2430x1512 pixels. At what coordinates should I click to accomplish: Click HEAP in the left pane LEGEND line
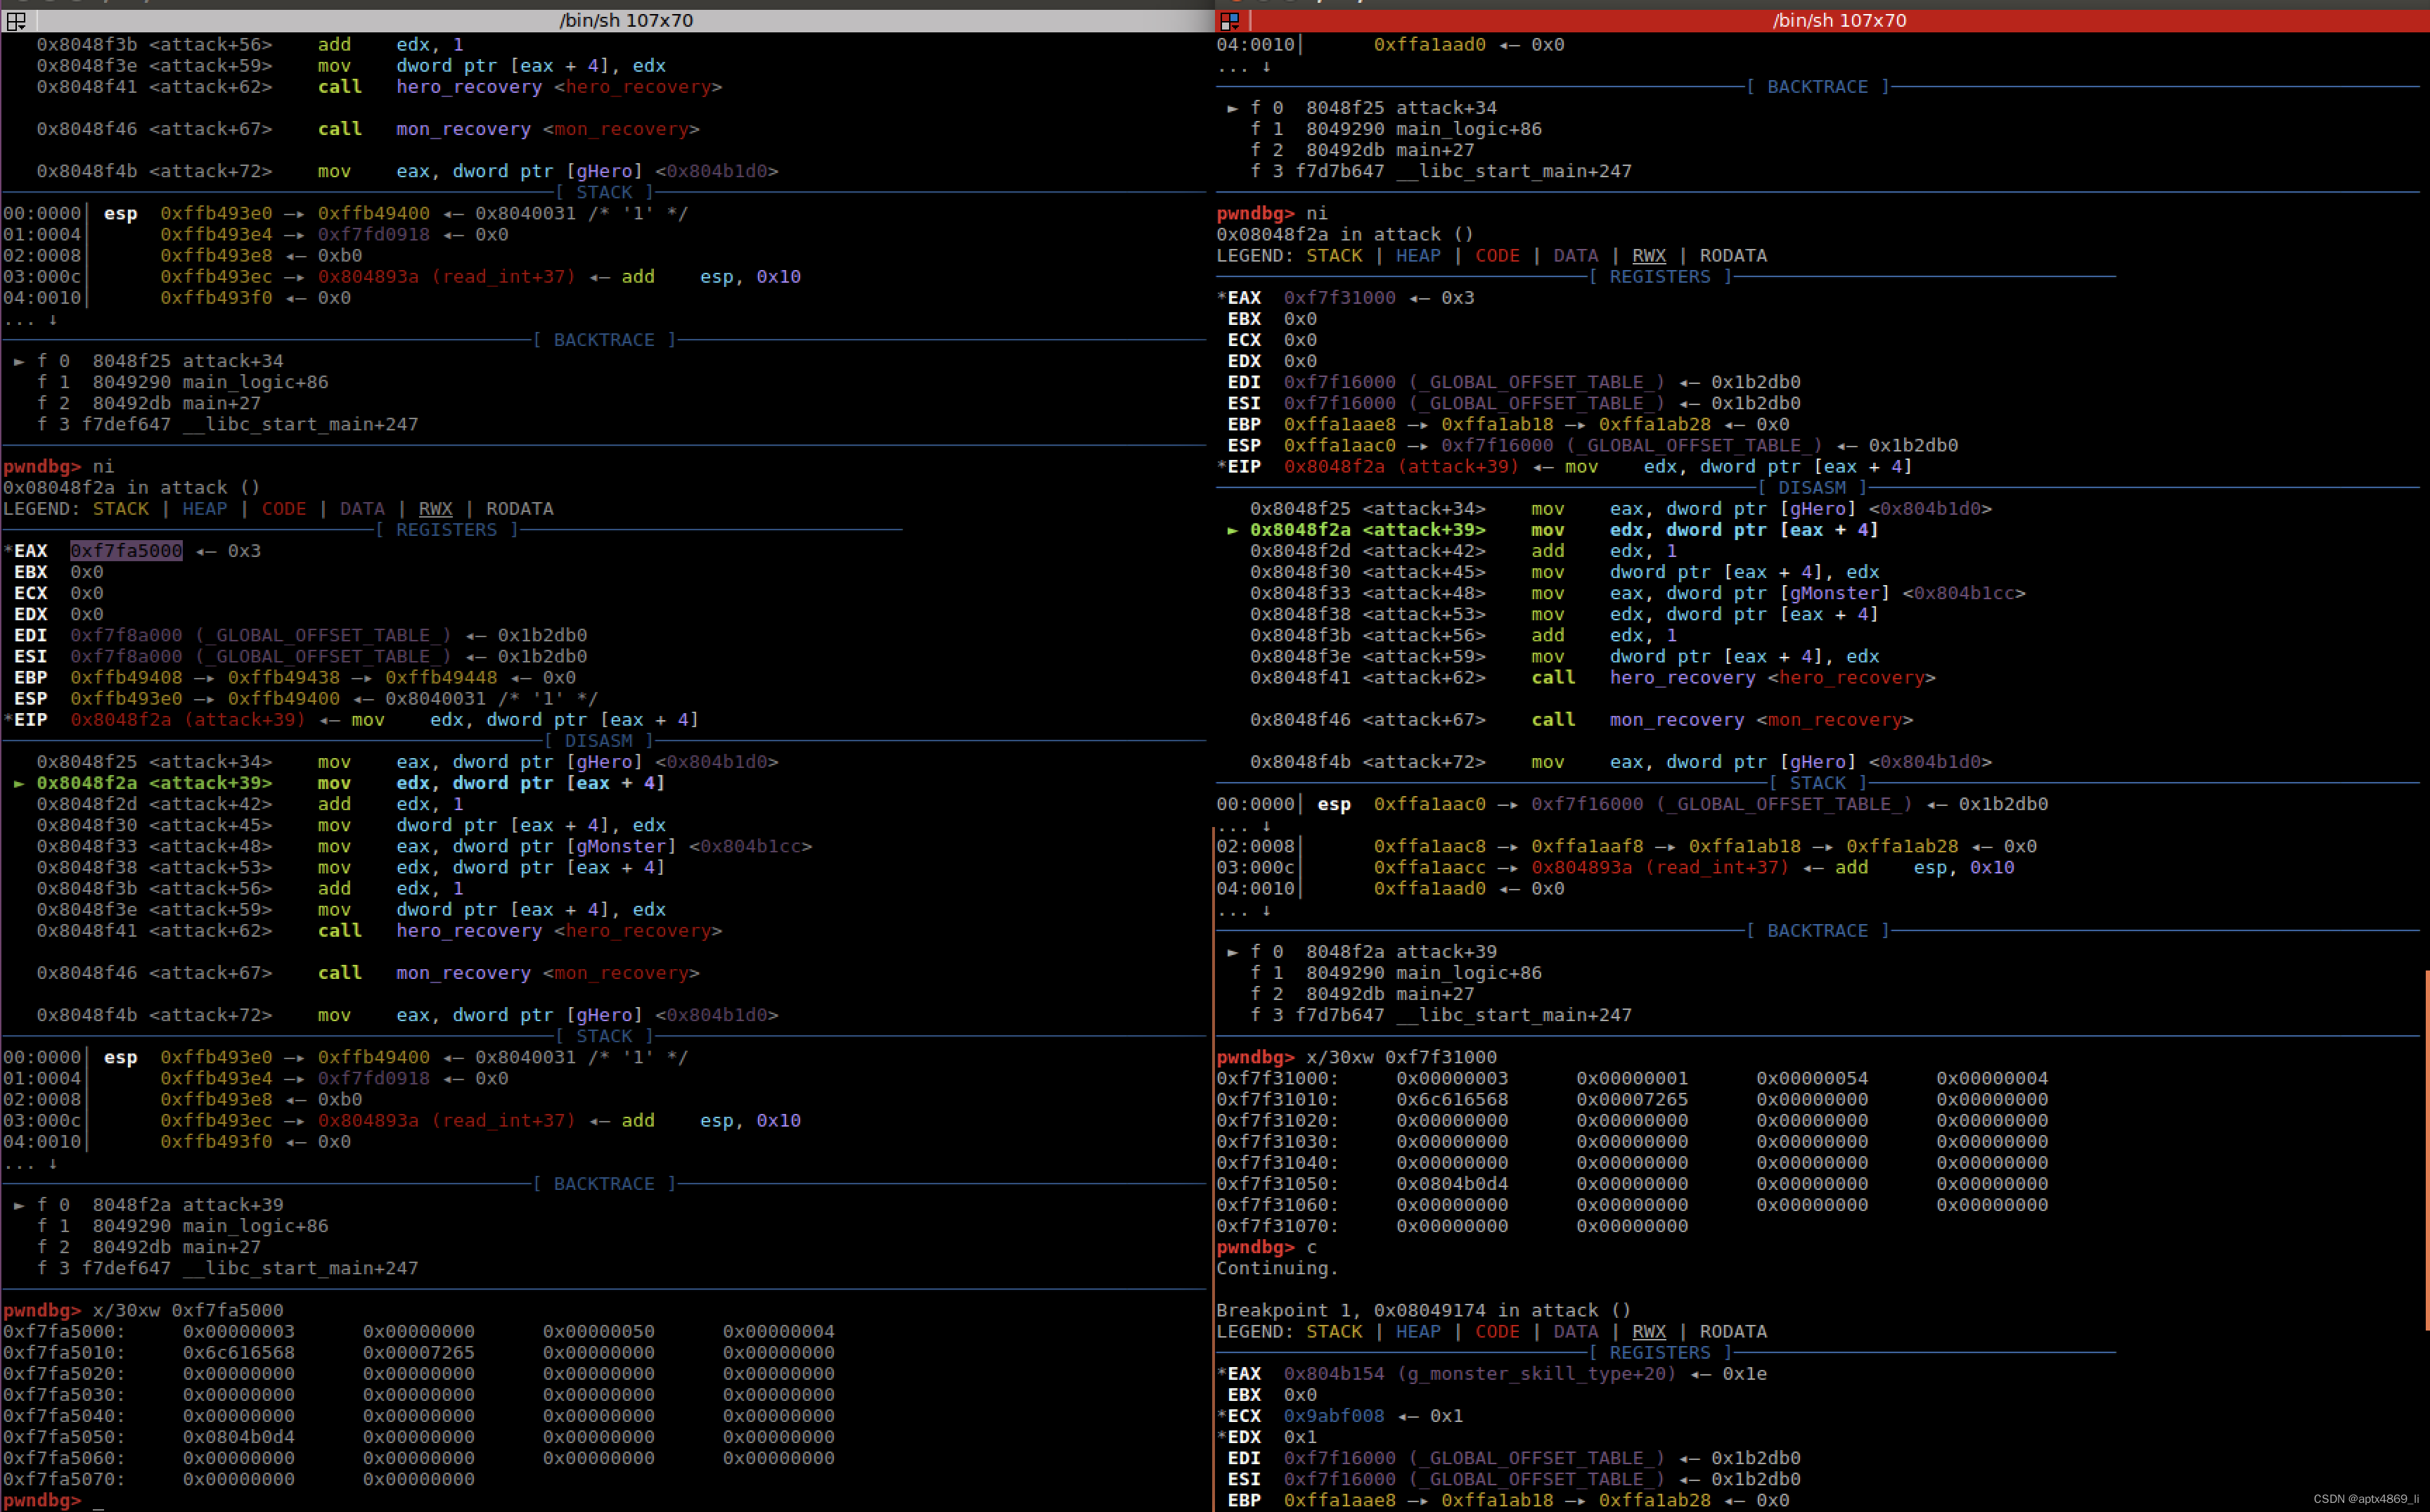[205, 509]
